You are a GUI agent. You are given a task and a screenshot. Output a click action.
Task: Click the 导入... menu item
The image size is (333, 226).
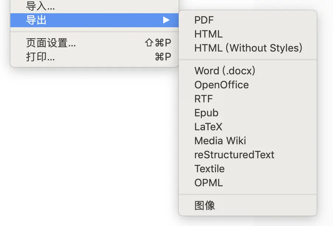click(x=41, y=6)
